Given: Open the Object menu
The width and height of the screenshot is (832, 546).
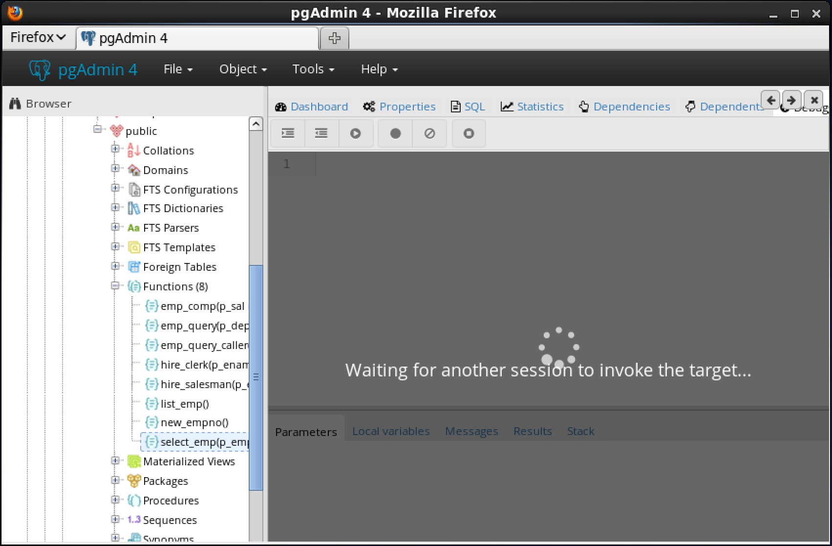Looking at the screenshot, I should 243,69.
